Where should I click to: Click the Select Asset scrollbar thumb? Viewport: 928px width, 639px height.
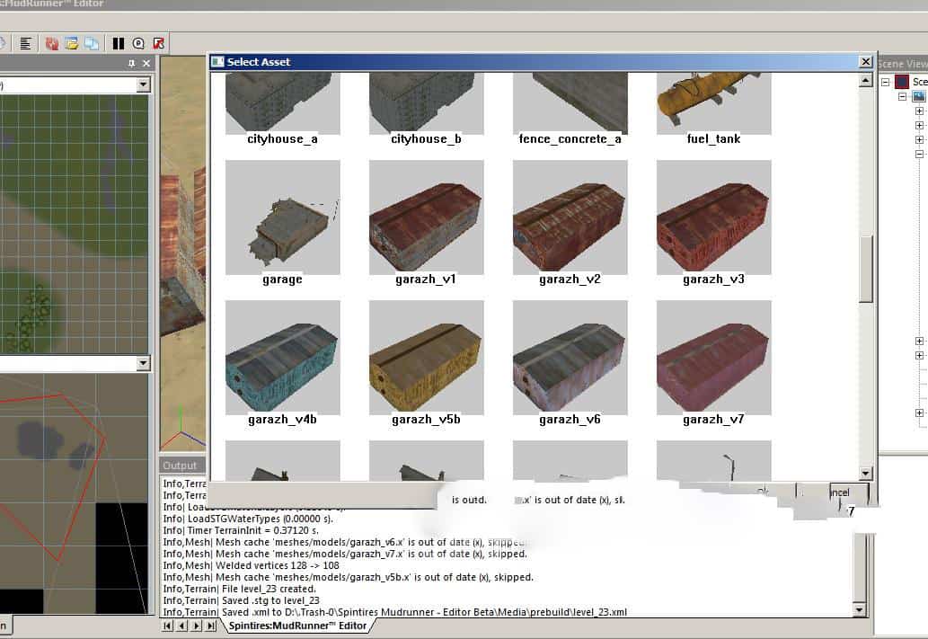click(865, 269)
